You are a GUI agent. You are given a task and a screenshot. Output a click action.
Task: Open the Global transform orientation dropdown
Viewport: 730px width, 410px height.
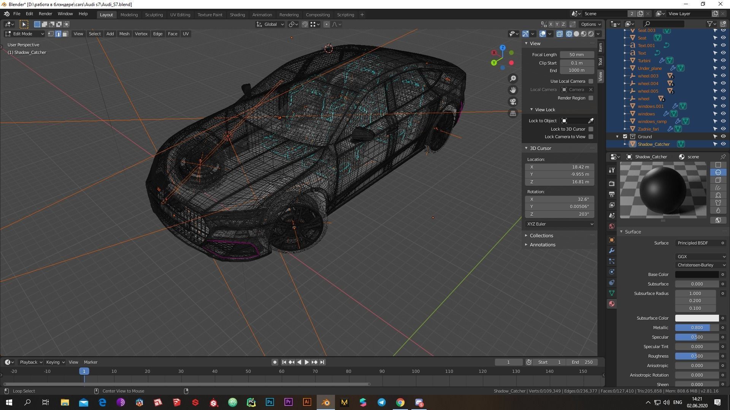click(x=270, y=24)
